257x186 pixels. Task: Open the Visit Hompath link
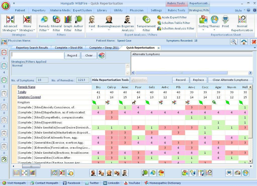tap(14, 183)
